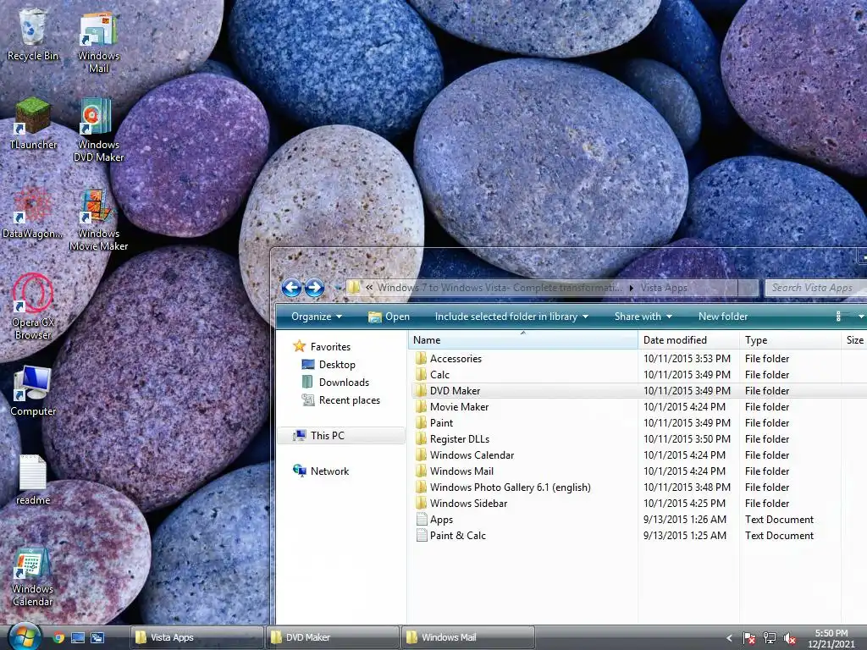Viewport: 867px width, 650px height.
Task: Click the New folder button
Action: [x=723, y=317]
